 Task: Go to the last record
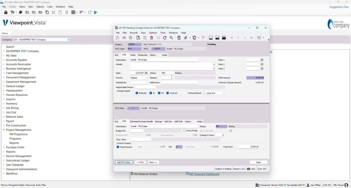click(x=251, y=38)
